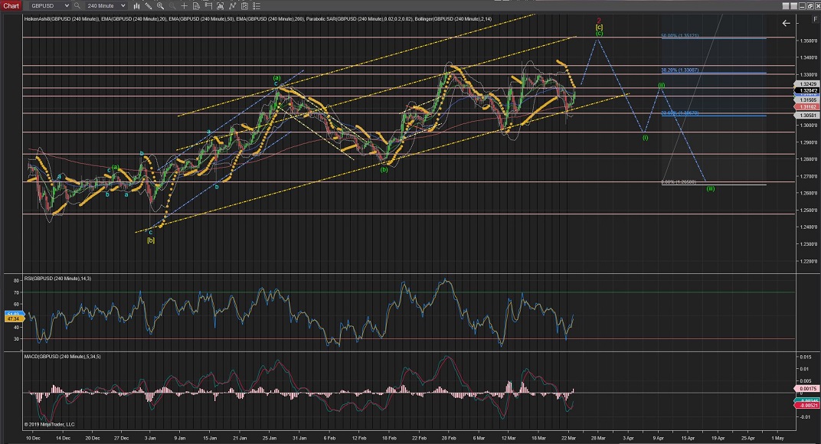Click the black 1.32042 current price marker
Screen dimensions: 821x444
(x=807, y=90)
